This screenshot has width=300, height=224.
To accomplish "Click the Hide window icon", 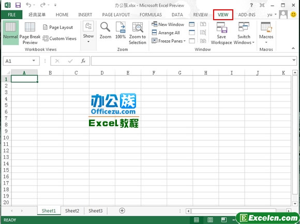I will (192, 33).
